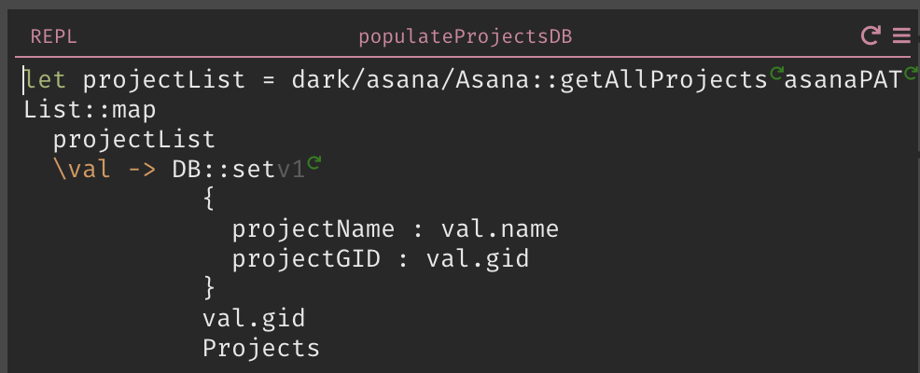Click the projectList variable name in let
Screen dimensions: 920x373
coord(163,80)
